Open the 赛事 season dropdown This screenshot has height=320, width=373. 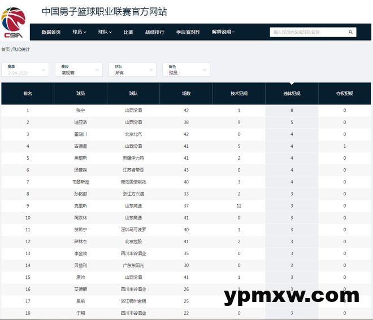pos(26,69)
